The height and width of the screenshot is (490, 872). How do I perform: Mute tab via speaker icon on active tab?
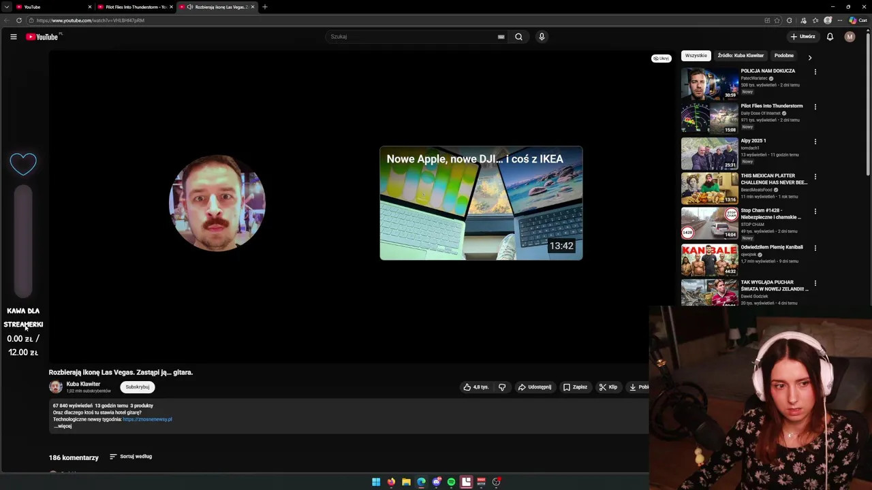pyautogui.click(x=189, y=7)
